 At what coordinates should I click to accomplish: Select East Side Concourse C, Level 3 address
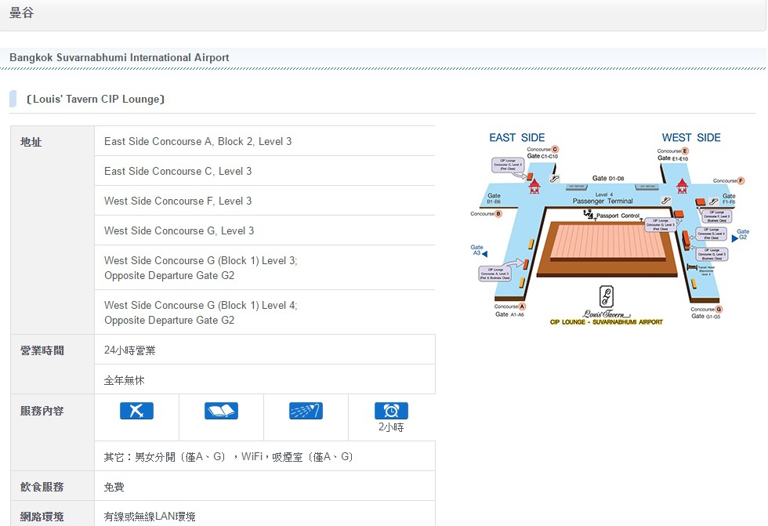coord(178,171)
